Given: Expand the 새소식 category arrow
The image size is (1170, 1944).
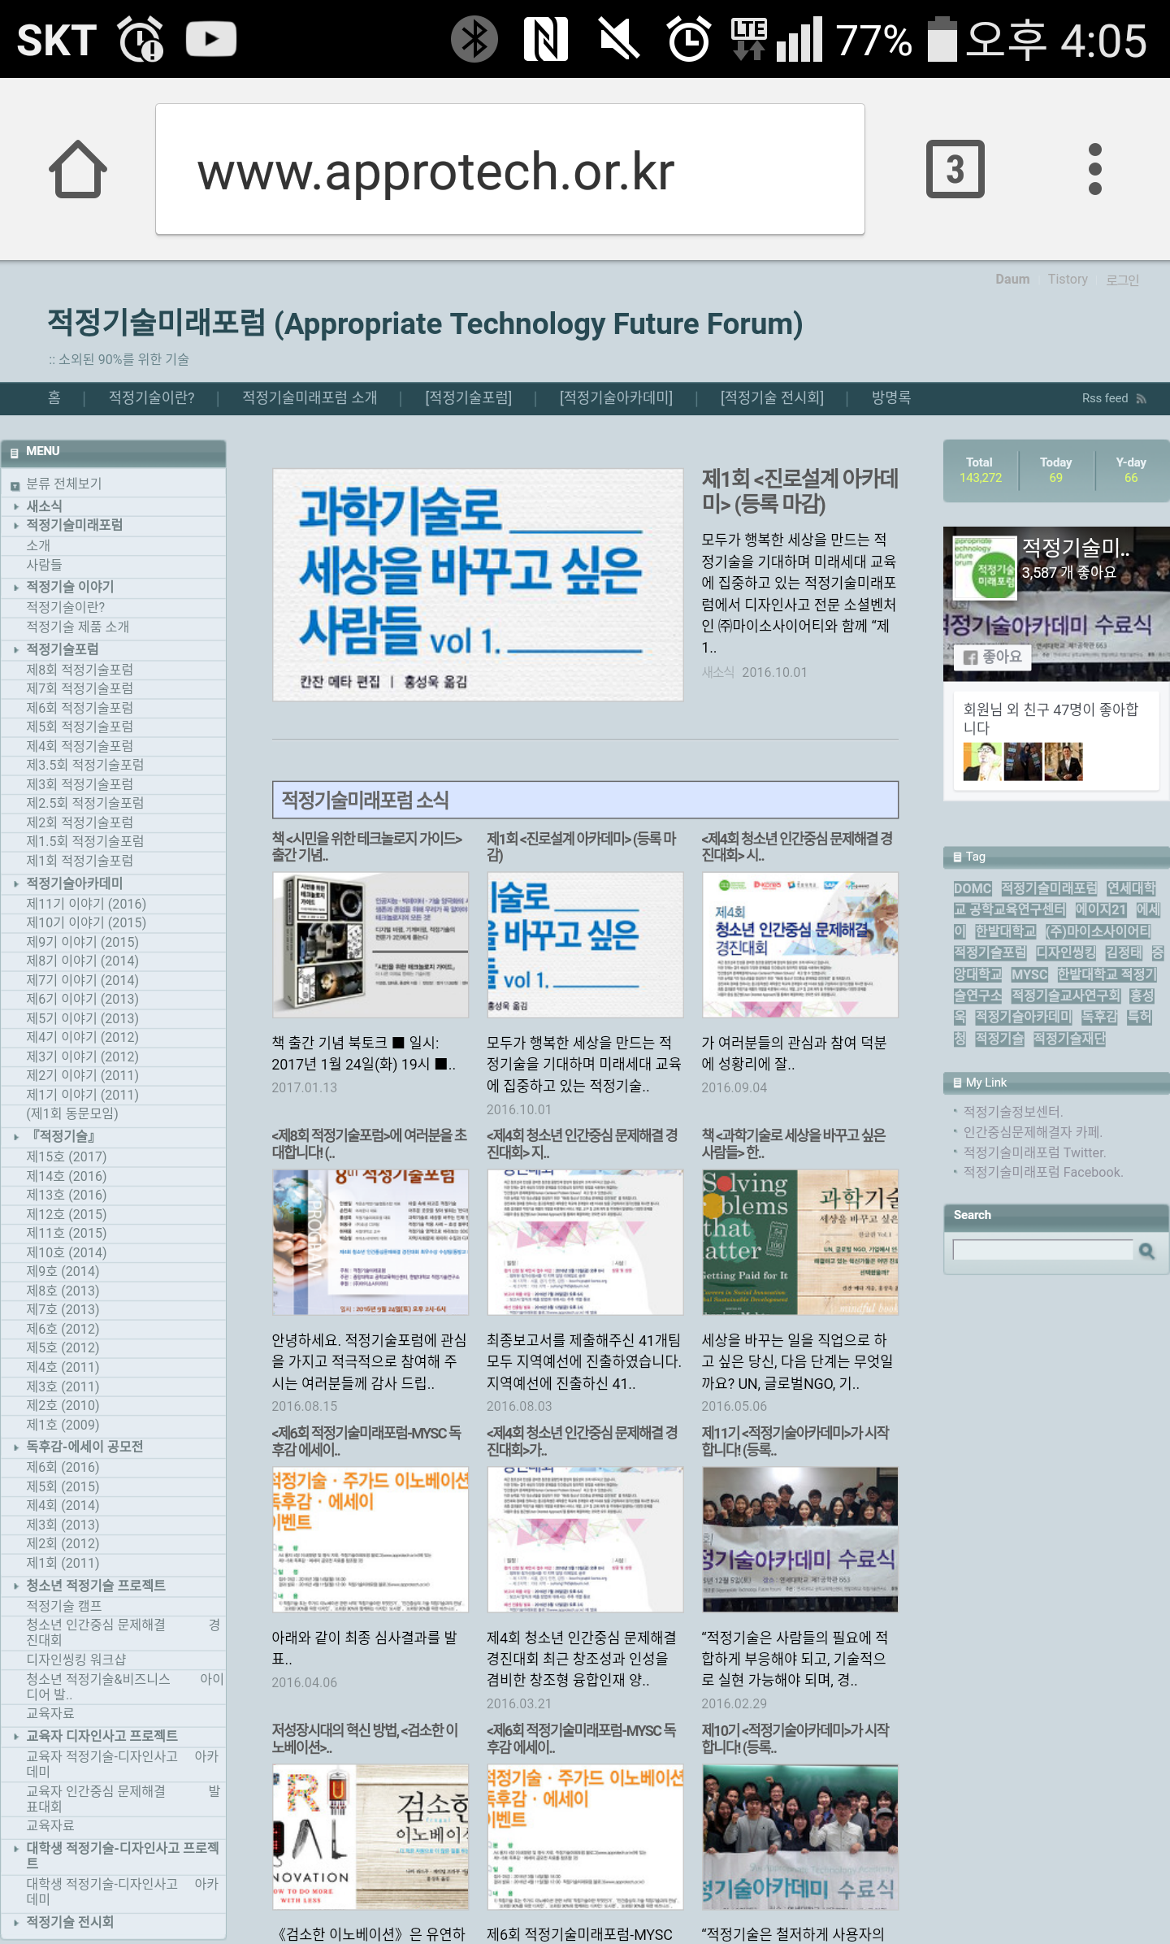Looking at the screenshot, I should tap(16, 506).
